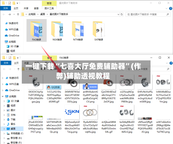Open the NSK轴承 folder
This screenshot has width=173, height=144.
pyautogui.click(x=57, y=31)
